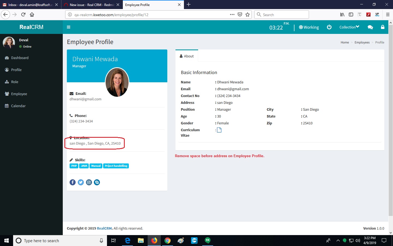
Task: Click the Facebook social icon
Action: click(x=73, y=182)
